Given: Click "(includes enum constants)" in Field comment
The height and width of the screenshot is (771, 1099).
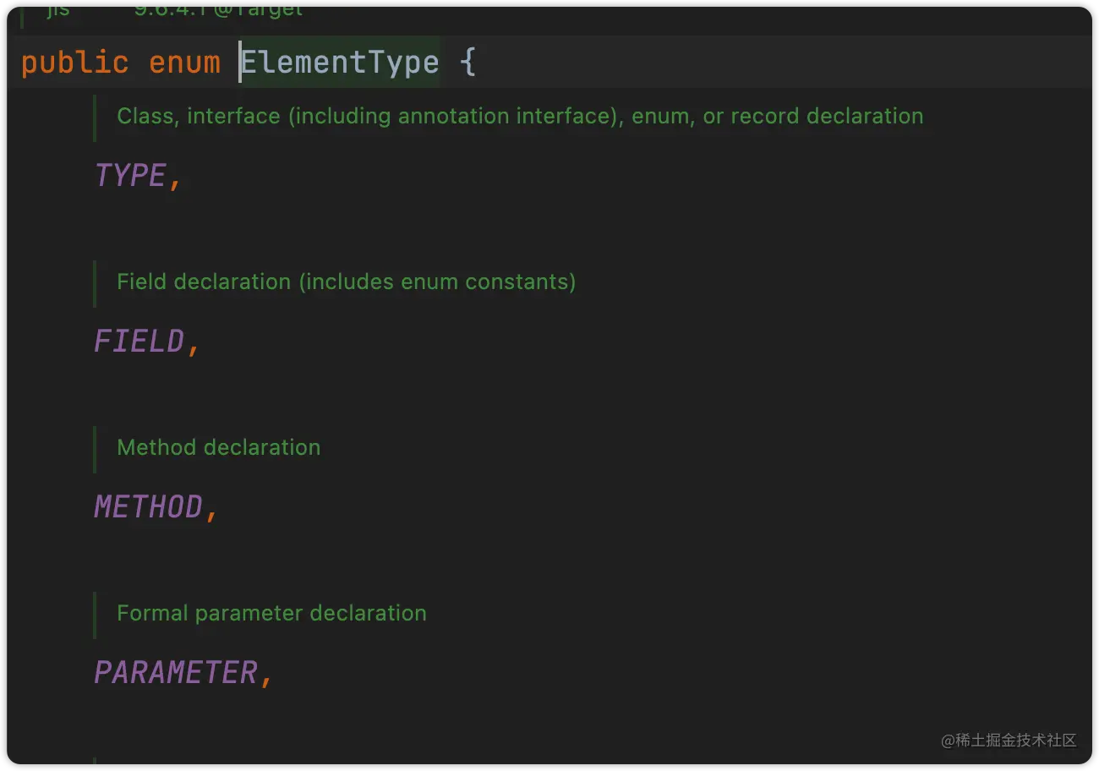Looking at the screenshot, I should [437, 282].
